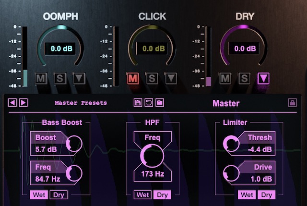Expand the OOMPH channel triangle button

[79, 78]
